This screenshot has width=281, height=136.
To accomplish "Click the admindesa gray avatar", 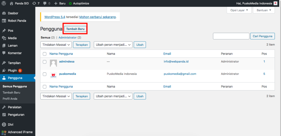I will click(x=54, y=63).
